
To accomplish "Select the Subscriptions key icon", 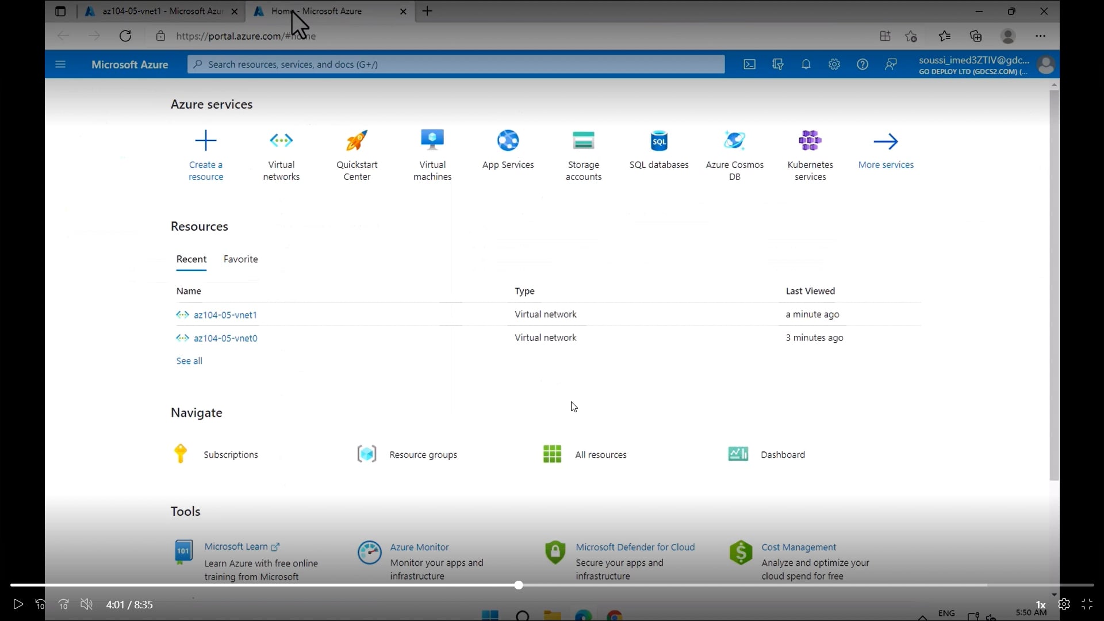I will pos(181,454).
